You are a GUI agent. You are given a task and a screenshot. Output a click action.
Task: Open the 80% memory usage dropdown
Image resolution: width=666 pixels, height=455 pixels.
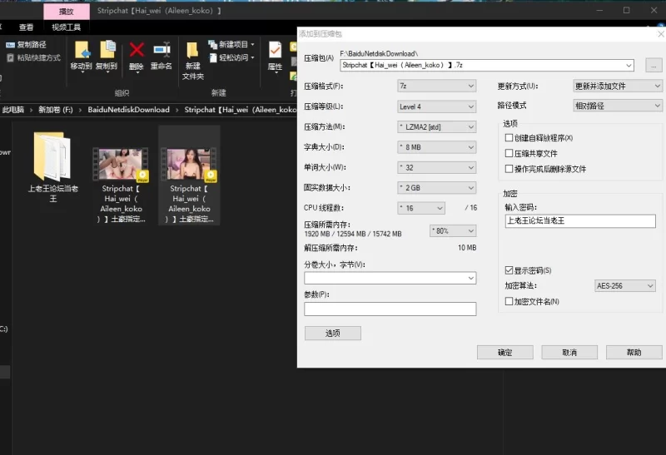click(453, 231)
